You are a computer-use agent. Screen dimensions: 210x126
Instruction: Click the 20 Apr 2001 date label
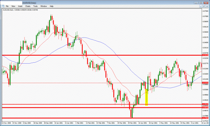[153, 123]
